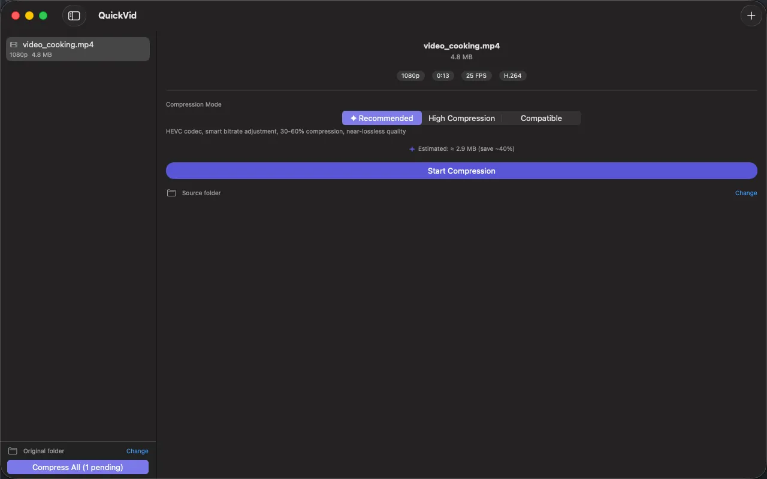Select the Recommended compression mode
Viewport: 767px width, 479px height.
point(382,118)
